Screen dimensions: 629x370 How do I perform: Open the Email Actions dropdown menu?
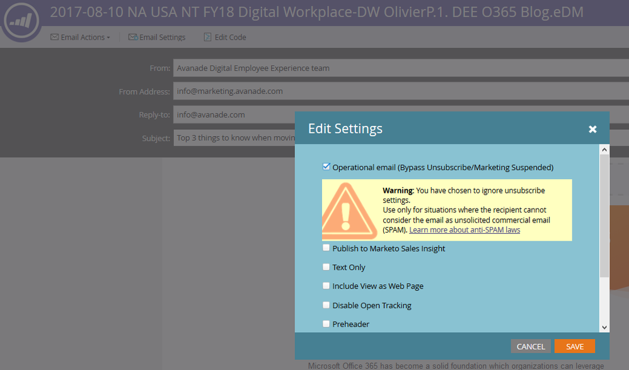coord(80,37)
